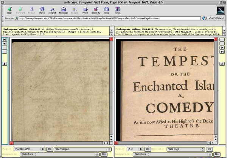Go back with the Back toolbar icon

tap(10, 10)
